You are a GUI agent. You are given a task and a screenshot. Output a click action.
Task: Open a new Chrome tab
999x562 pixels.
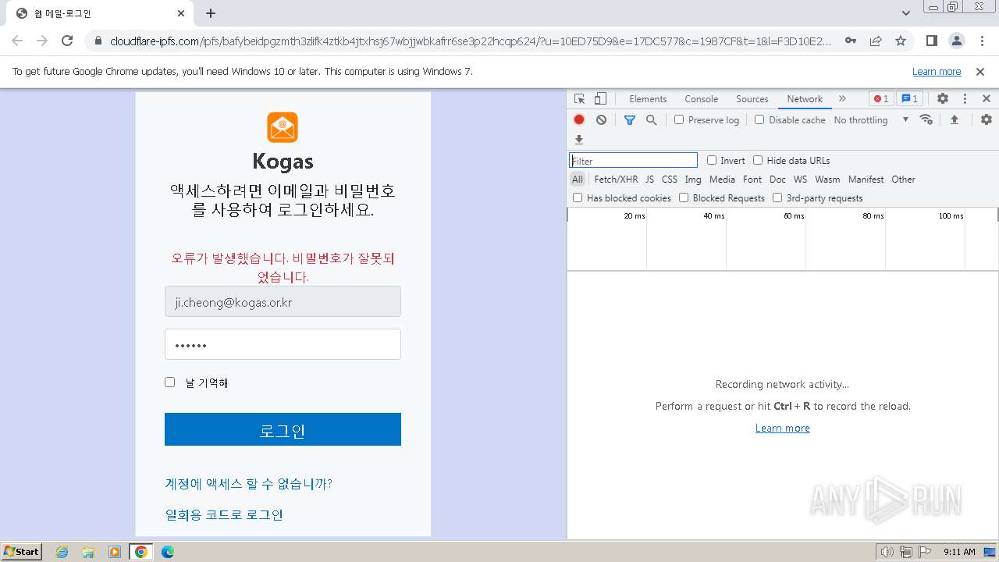pos(211,13)
